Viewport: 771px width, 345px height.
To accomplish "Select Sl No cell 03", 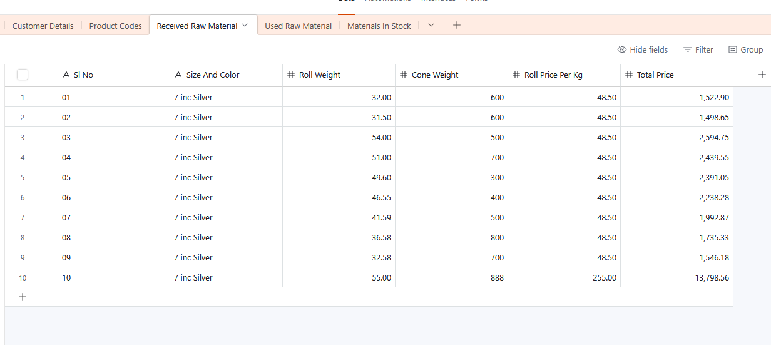I will coord(113,137).
